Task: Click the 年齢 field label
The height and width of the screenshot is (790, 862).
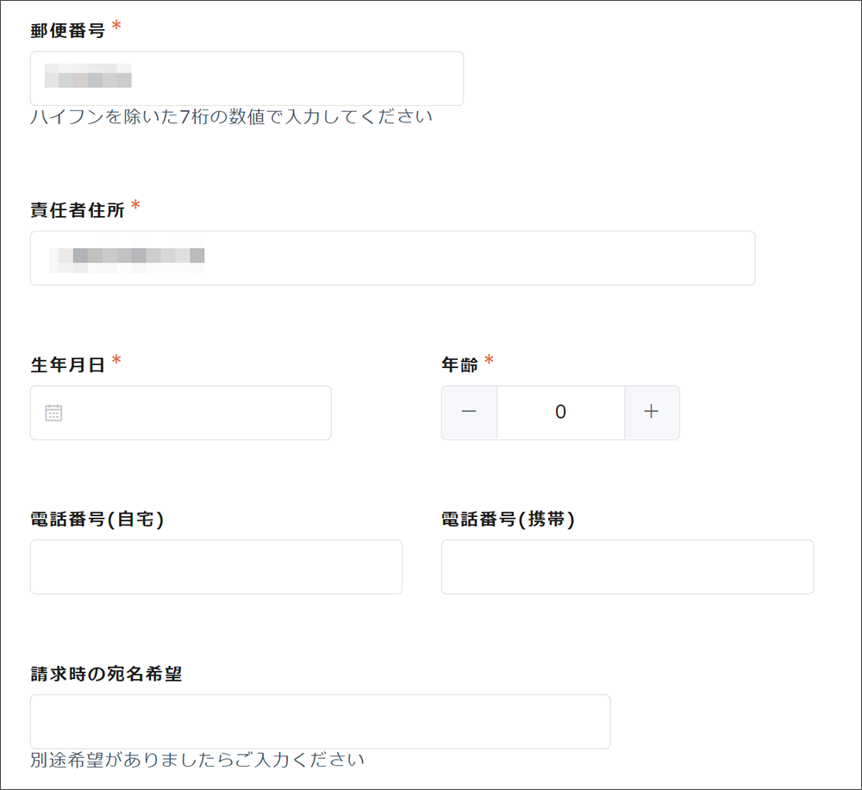Action: click(459, 365)
